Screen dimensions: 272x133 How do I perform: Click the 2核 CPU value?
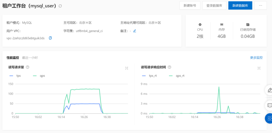point(200,36)
